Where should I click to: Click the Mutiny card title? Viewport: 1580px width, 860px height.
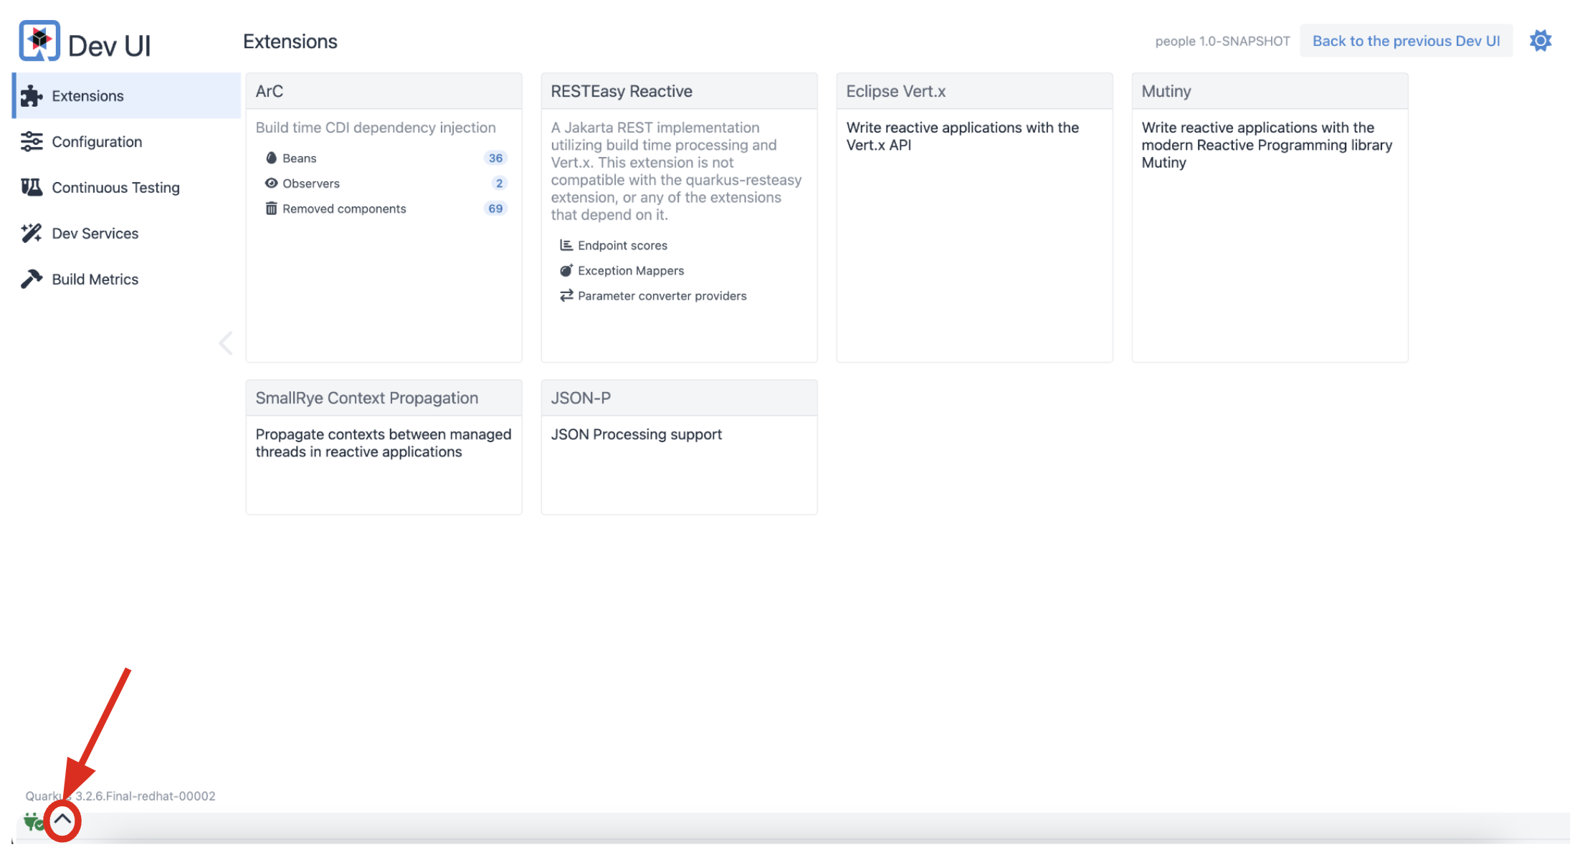click(1166, 91)
